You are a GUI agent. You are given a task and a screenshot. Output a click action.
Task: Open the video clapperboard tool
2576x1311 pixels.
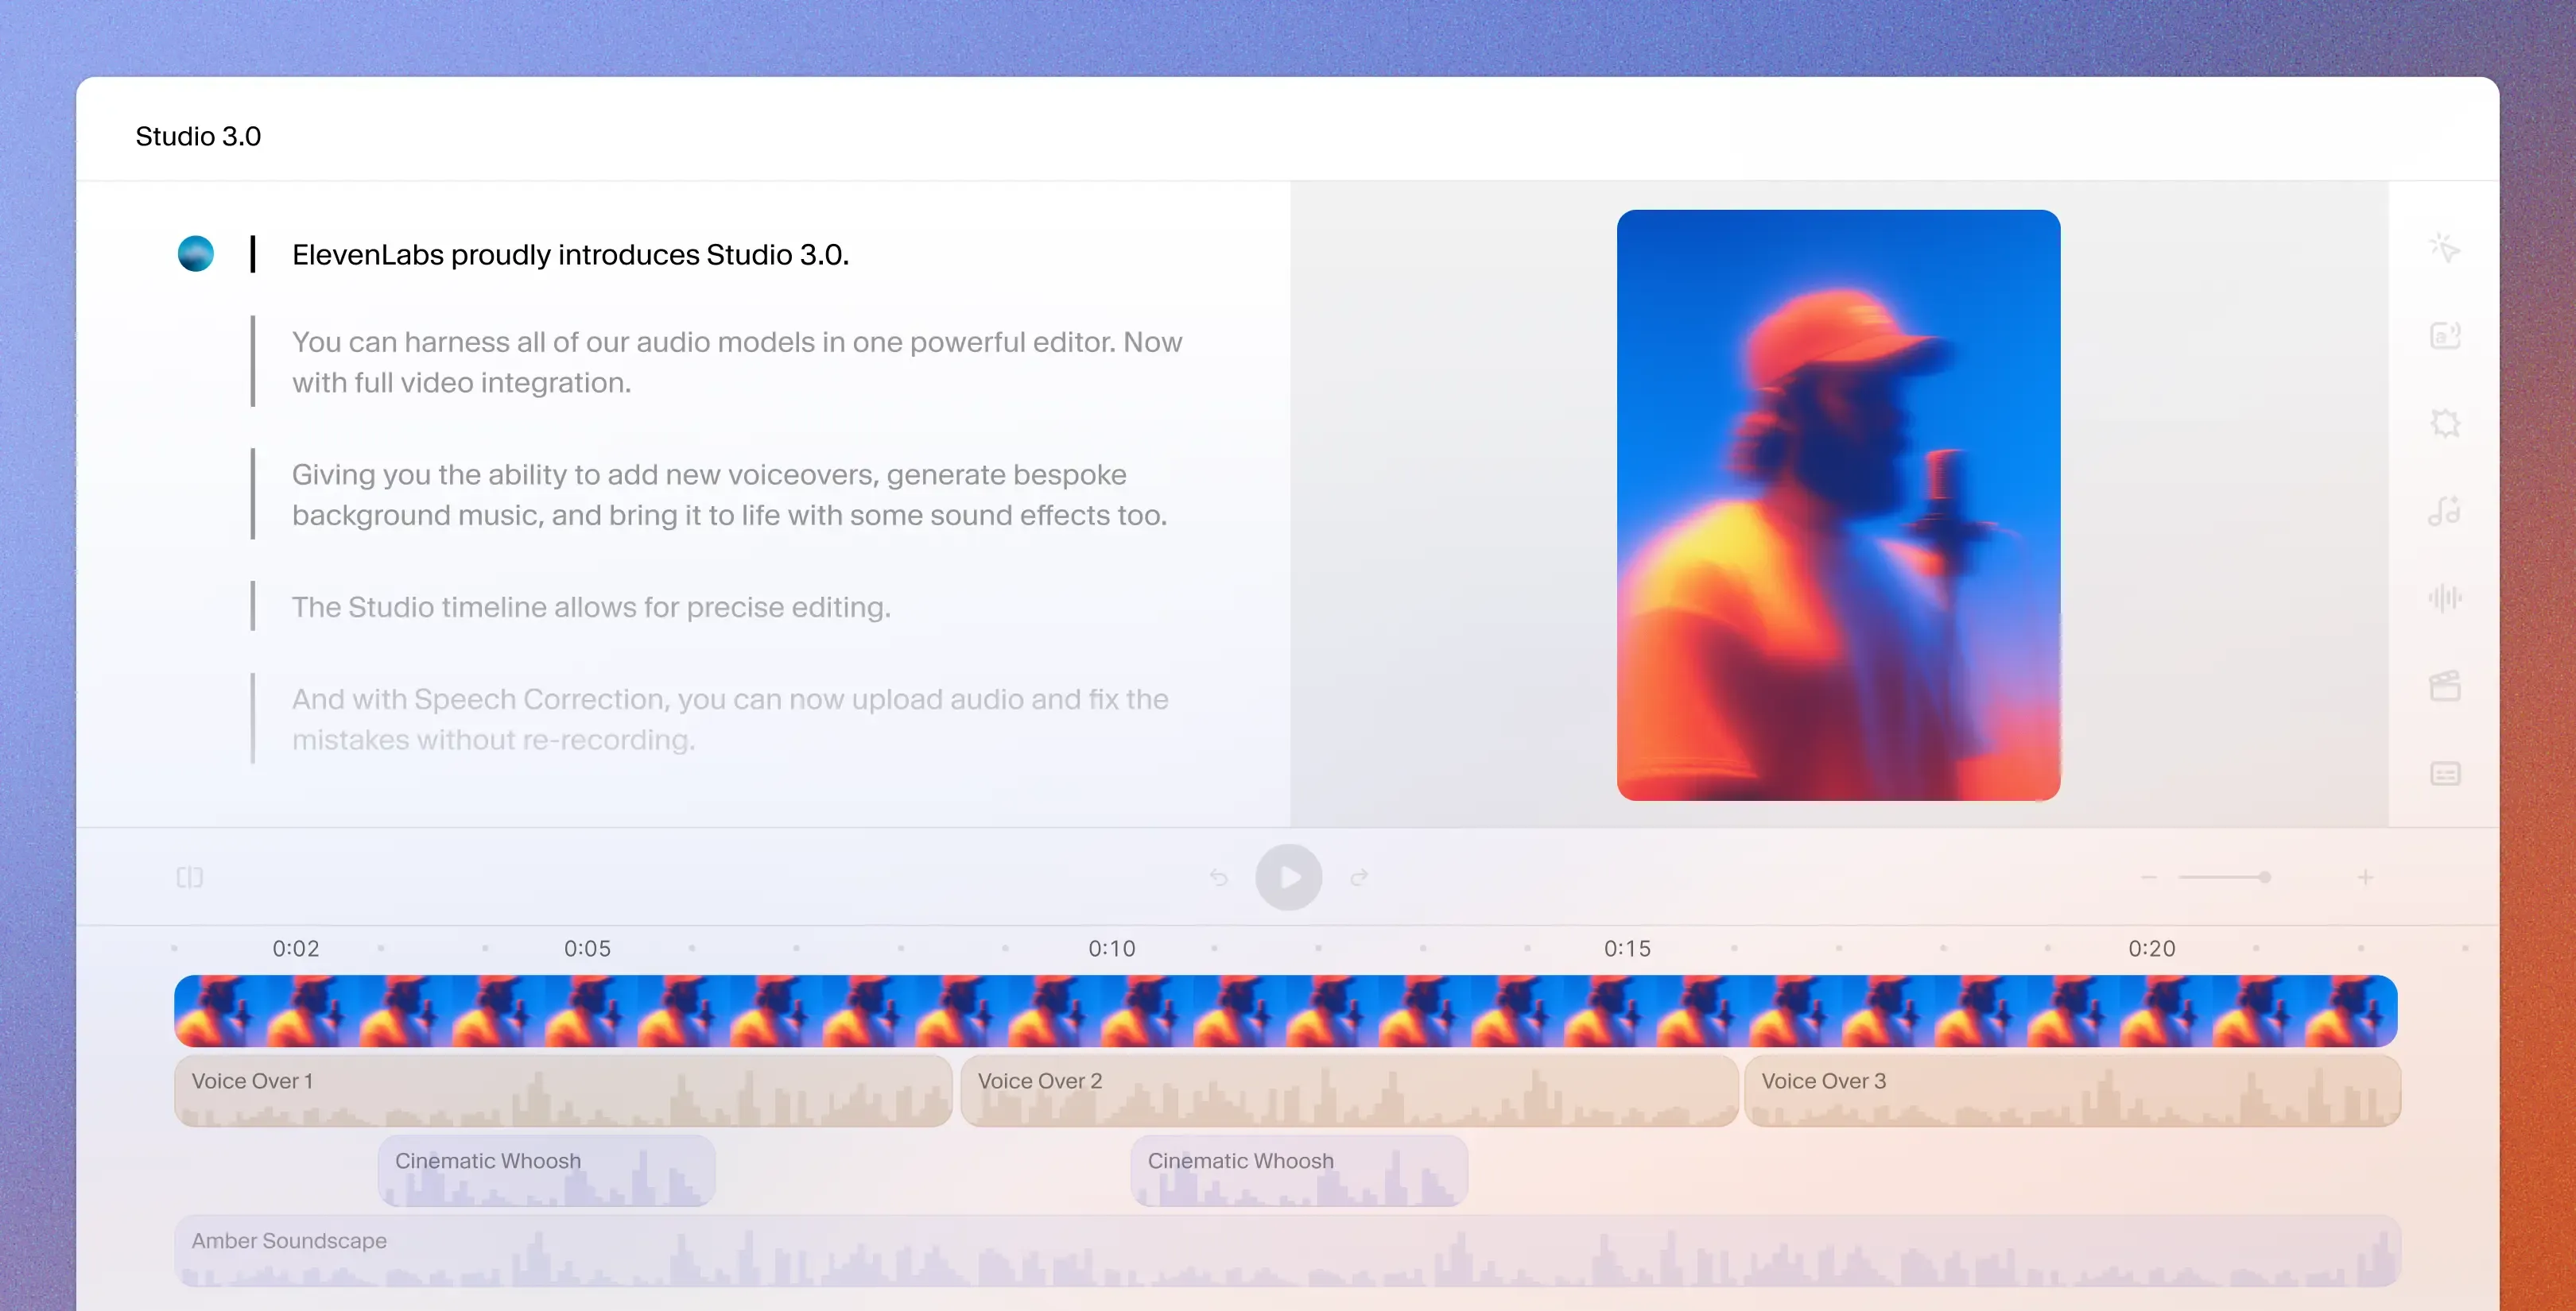pyautogui.click(x=2445, y=686)
